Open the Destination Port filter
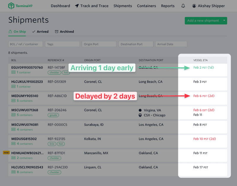This screenshot has width=237, height=186. [x=136, y=44]
